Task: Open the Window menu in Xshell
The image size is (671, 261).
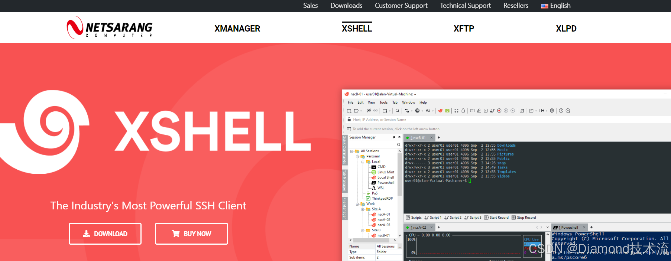Action: (408, 102)
